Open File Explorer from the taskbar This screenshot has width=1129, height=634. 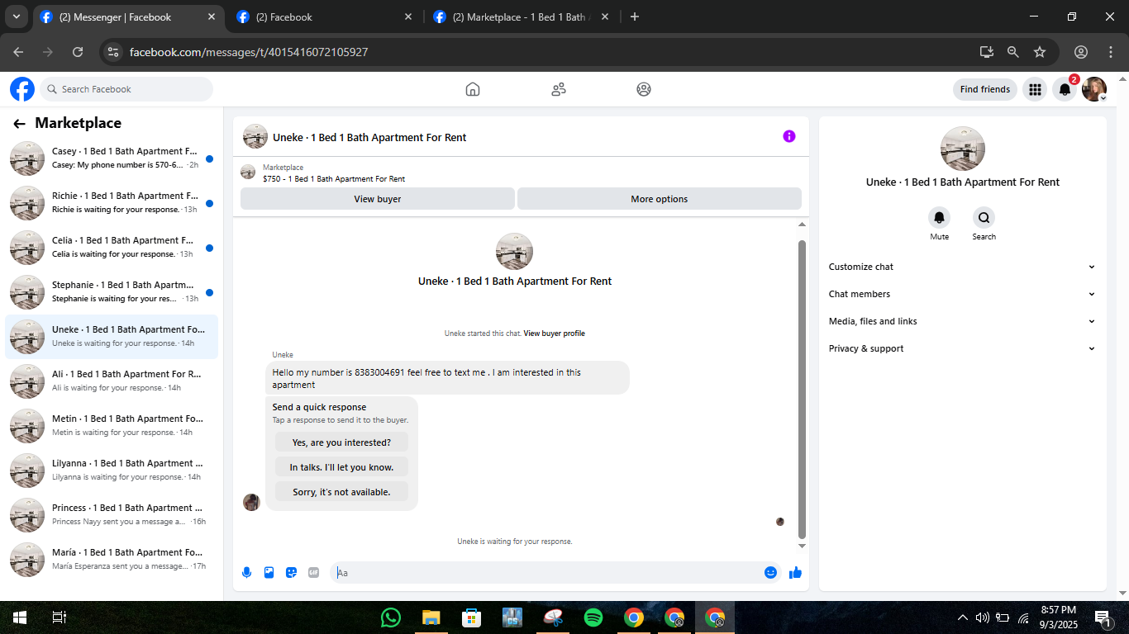(x=431, y=617)
